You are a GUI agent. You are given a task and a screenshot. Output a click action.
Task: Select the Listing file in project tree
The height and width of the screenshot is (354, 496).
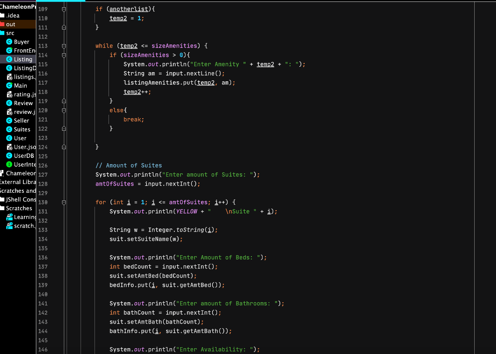18,59
